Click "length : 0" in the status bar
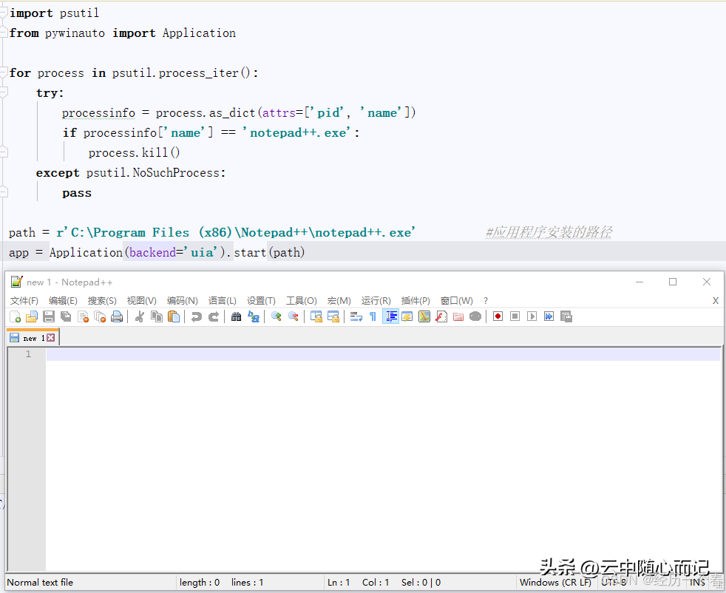This screenshot has height=593, width=726. click(x=200, y=583)
